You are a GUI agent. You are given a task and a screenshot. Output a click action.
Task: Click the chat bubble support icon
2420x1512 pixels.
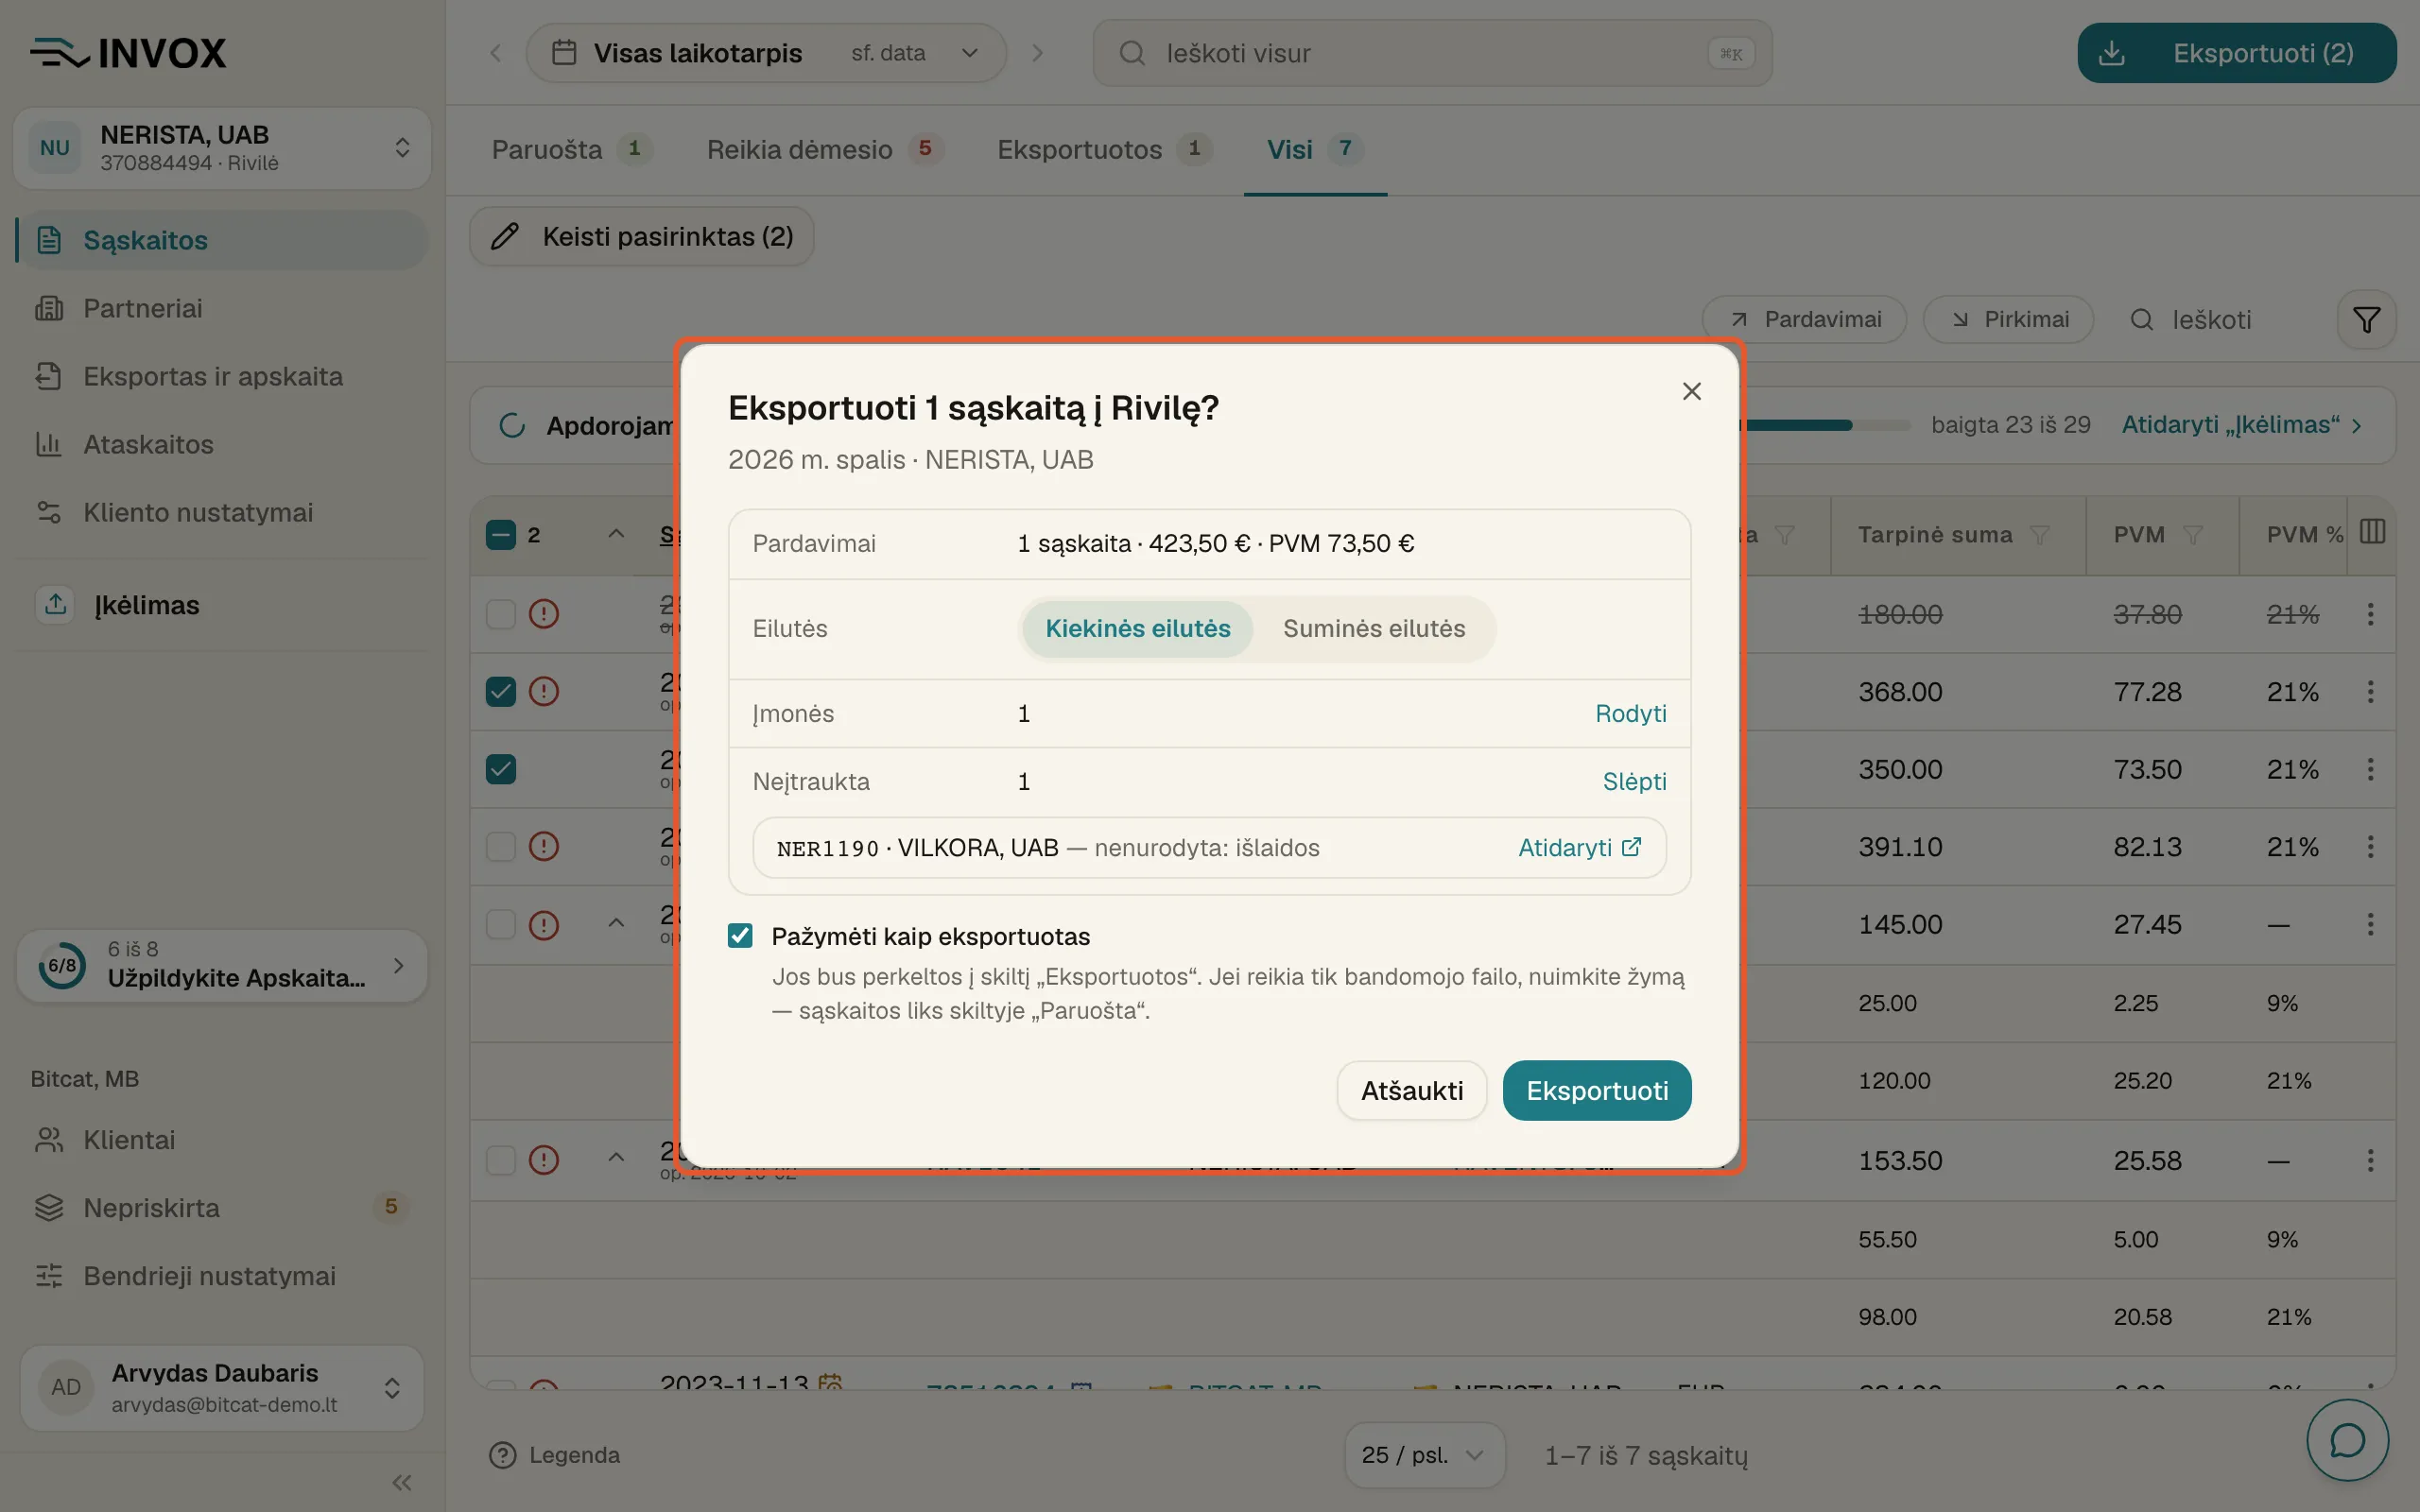coord(2346,1440)
